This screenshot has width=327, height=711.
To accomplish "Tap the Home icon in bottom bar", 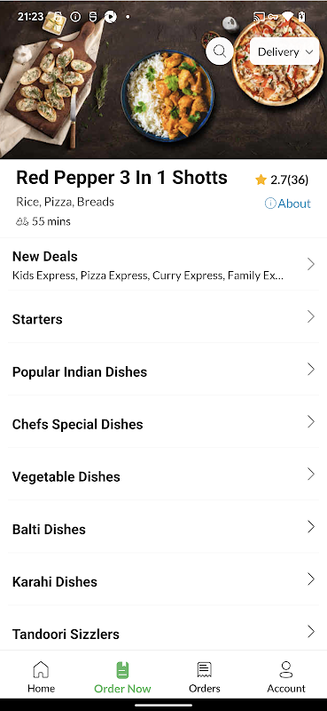I will 41,670.
